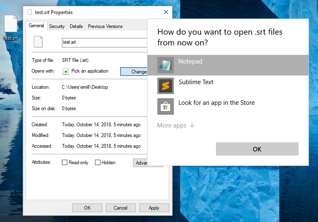Click the Properties title bar document icon
318x222 pixels.
pyautogui.click(x=30, y=12)
